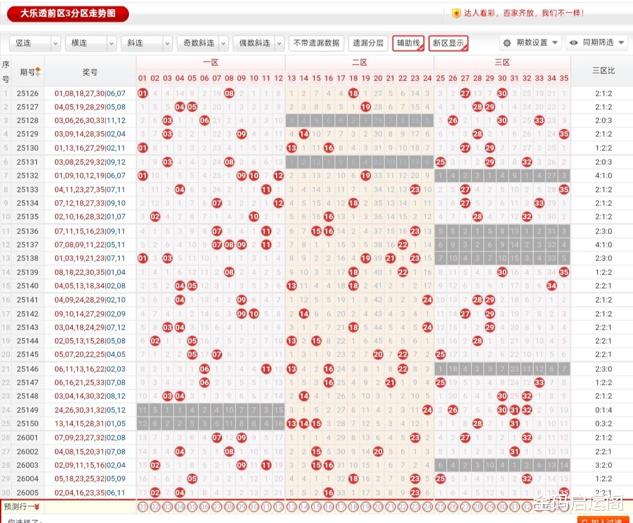Select prediction row ball 30
633x523 pixels.
(502, 507)
